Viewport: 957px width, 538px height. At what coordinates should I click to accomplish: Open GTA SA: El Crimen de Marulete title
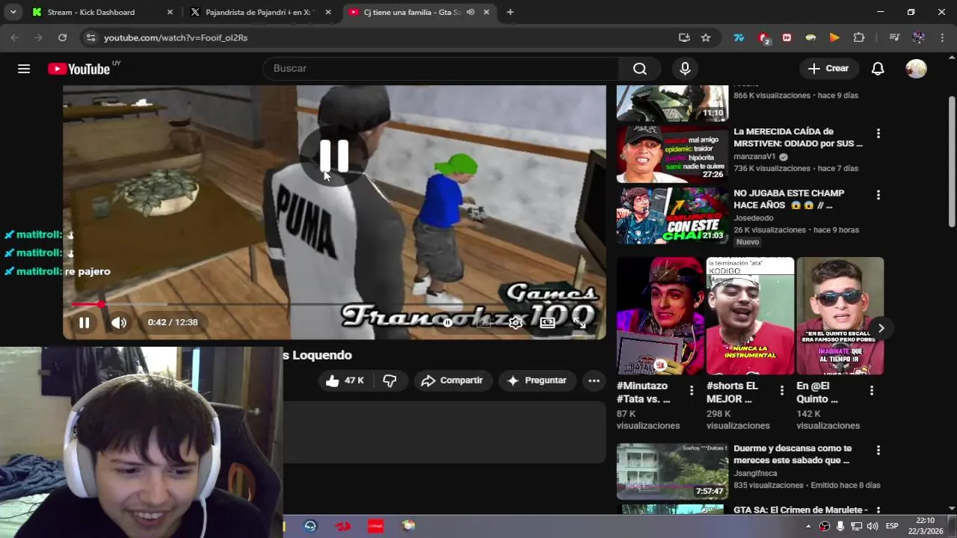click(801, 510)
